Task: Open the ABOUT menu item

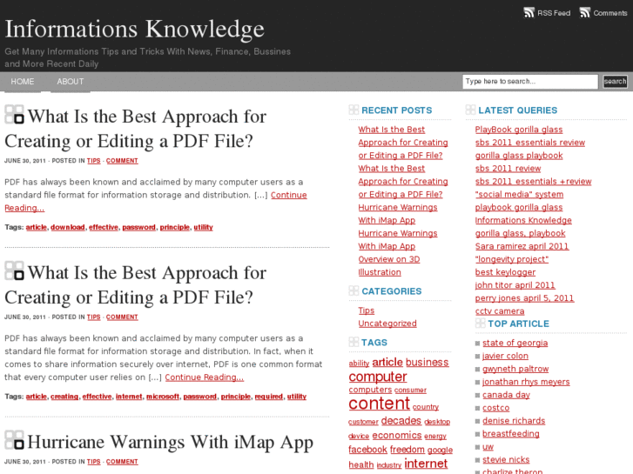Action: coord(71,82)
